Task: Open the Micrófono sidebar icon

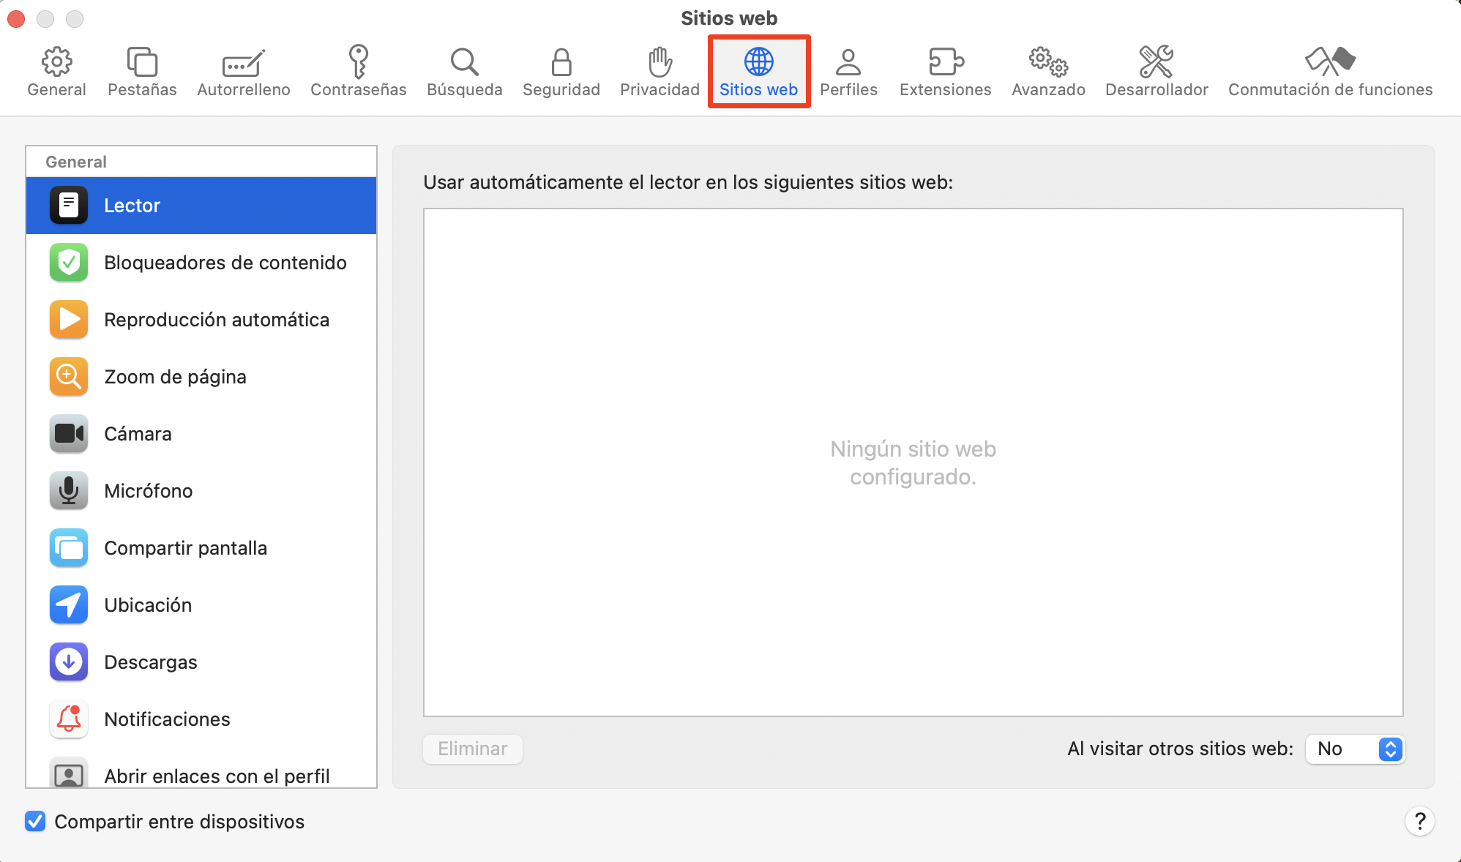Action: click(68, 490)
